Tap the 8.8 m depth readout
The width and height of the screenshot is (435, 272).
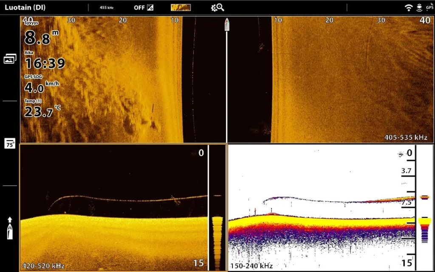tap(36, 37)
